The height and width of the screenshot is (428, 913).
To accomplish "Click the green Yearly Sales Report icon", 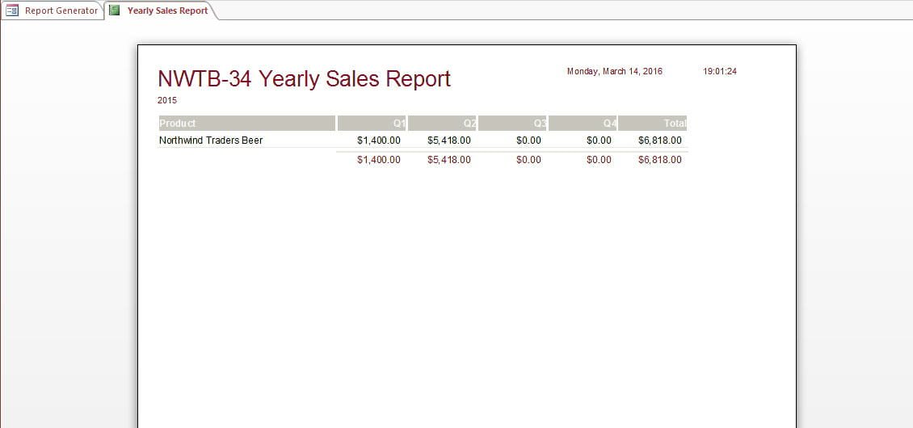I will pos(115,10).
